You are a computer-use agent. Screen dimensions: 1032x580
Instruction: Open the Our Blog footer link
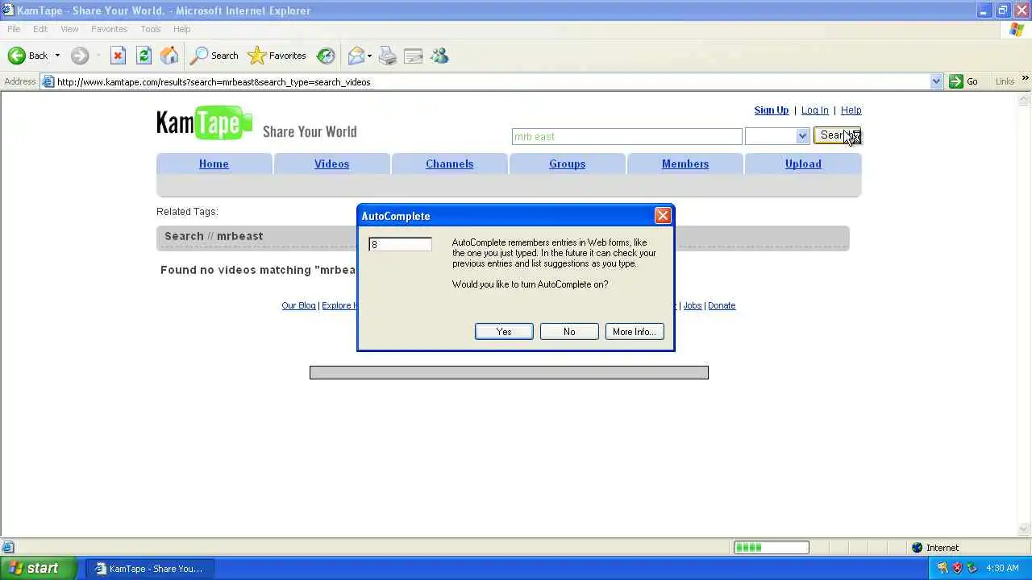298,305
